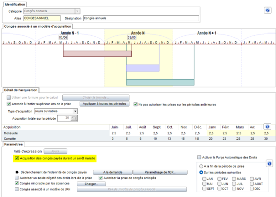Open Paramétrage de l'ICP button
Viewport: 276px width, 197px height.
click(x=160, y=172)
